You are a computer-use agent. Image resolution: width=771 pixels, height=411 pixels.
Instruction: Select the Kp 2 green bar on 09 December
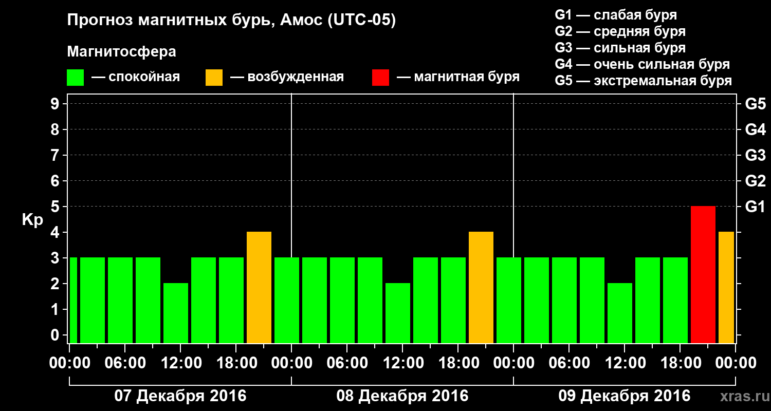[620, 313]
